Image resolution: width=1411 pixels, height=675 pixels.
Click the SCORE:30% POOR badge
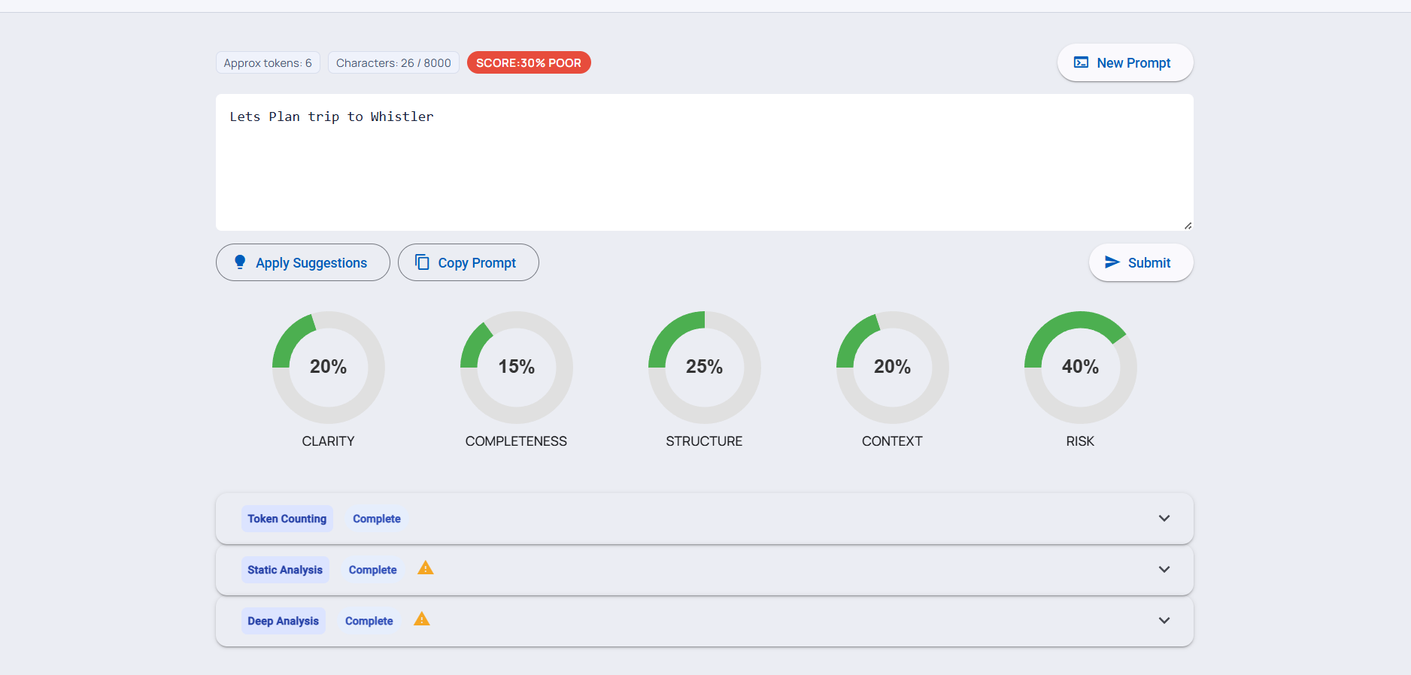[529, 62]
